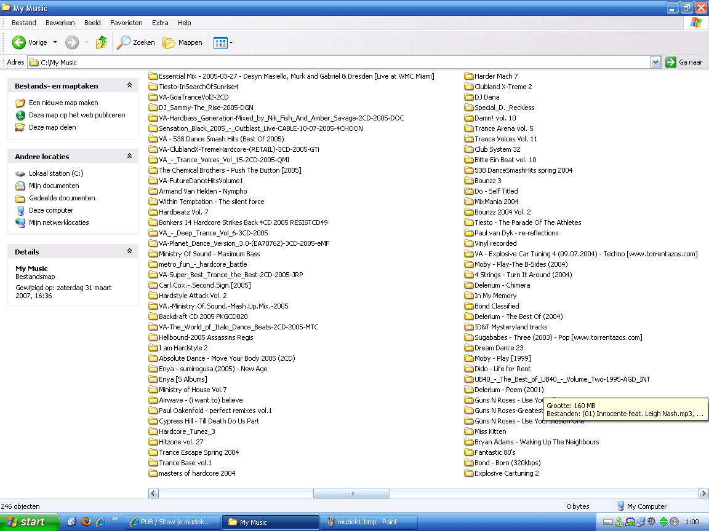The image size is (709, 531).
Task: Select folder 'Enya [5 Albums]'
Action: click(178, 379)
